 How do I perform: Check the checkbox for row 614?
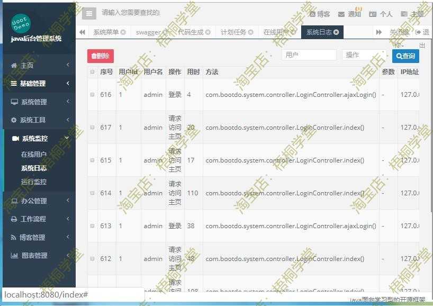(92, 193)
